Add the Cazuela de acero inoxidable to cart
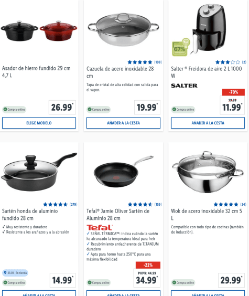The image size is (249, 296). (123, 123)
